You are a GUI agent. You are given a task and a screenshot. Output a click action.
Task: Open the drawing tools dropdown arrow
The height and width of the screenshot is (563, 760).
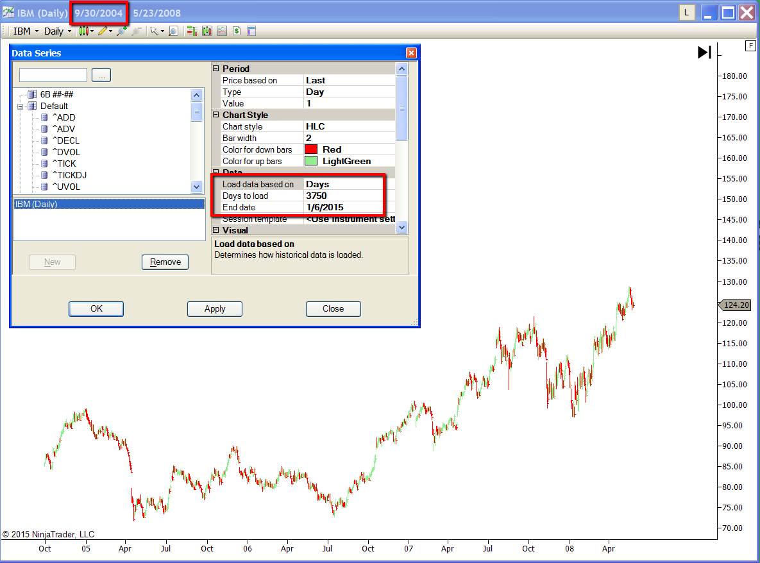click(111, 31)
